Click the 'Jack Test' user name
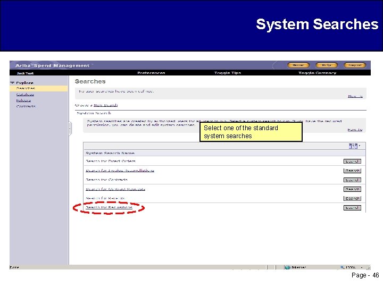The width and height of the screenshot is (383, 287). 25,73
